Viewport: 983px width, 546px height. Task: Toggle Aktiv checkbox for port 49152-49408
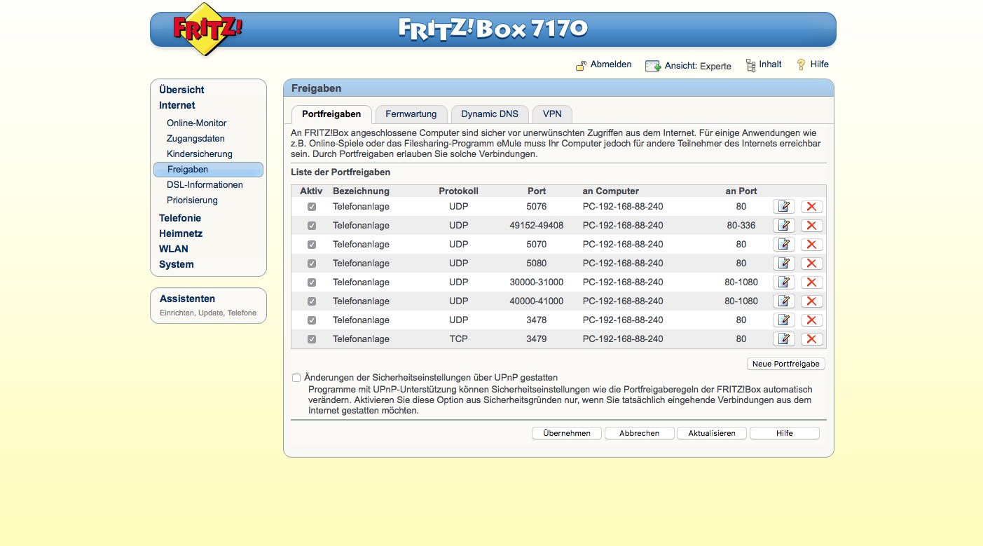click(312, 226)
